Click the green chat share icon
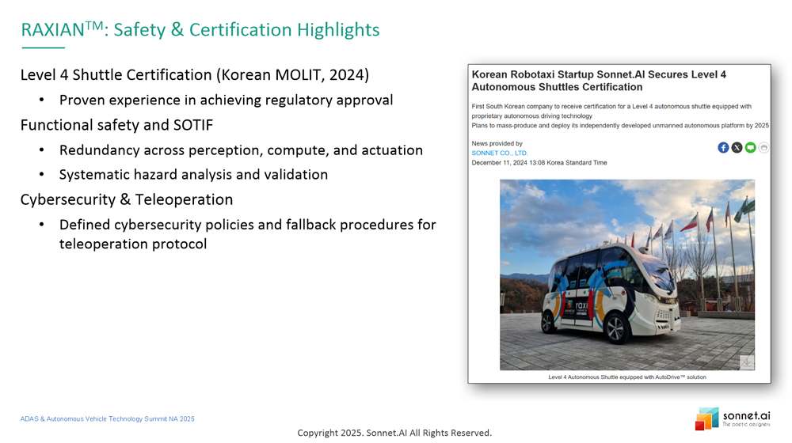The width and height of the screenshot is (792, 443). click(x=750, y=148)
